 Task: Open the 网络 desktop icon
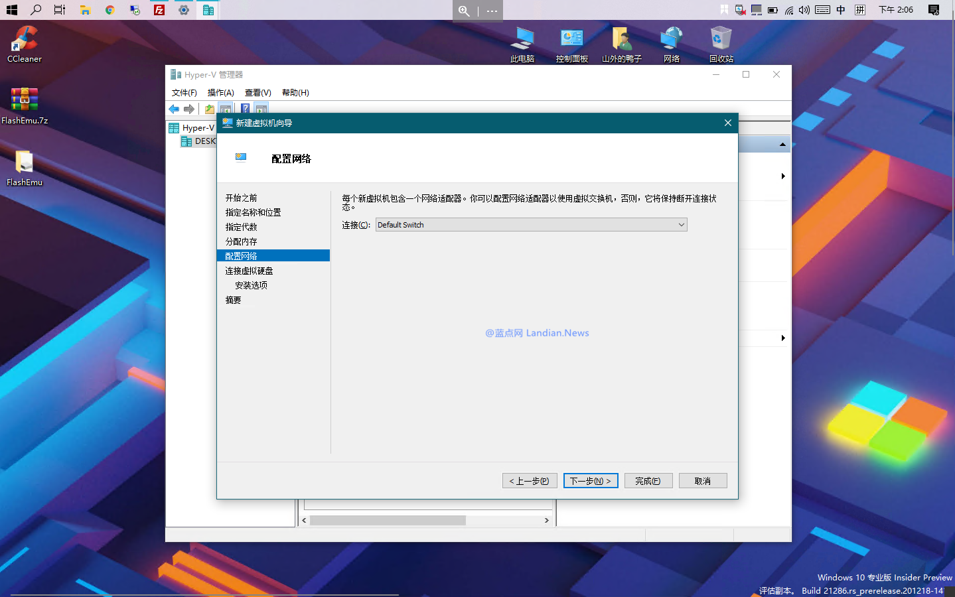672,44
